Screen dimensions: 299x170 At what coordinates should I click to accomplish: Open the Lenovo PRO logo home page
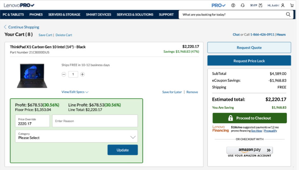pyautogui.click(x=19, y=5)
